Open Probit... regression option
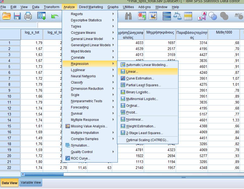This screenshot has width=244, height=189. coord(148,112)
